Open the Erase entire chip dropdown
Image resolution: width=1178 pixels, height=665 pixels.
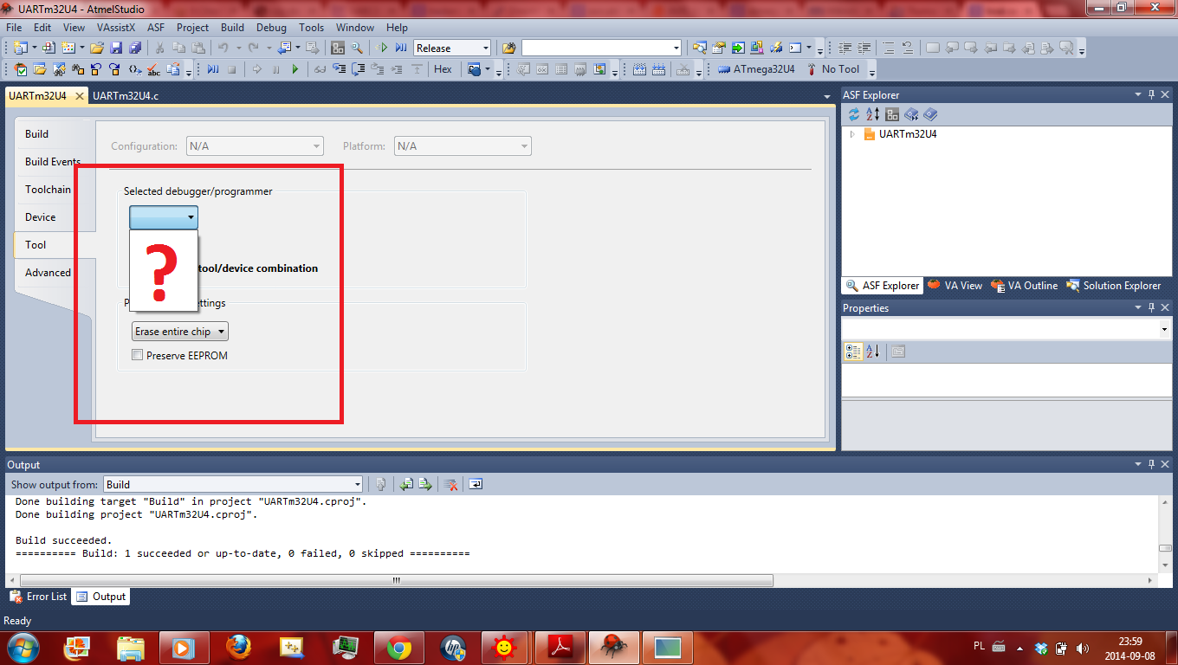click(x=180, y=332)
